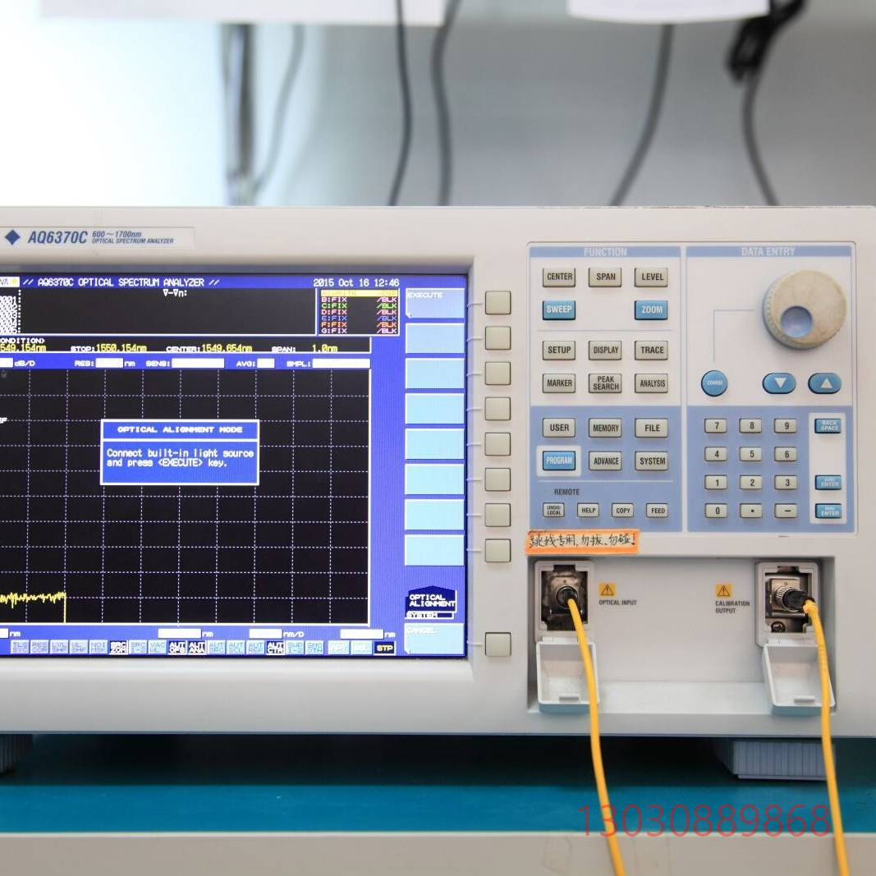Open the PEAK SEARCH menu
This screenshot has height=876, width=876.
(x=605, y=383)
